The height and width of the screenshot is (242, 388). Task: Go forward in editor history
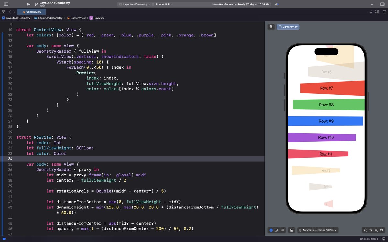point(14,12)
